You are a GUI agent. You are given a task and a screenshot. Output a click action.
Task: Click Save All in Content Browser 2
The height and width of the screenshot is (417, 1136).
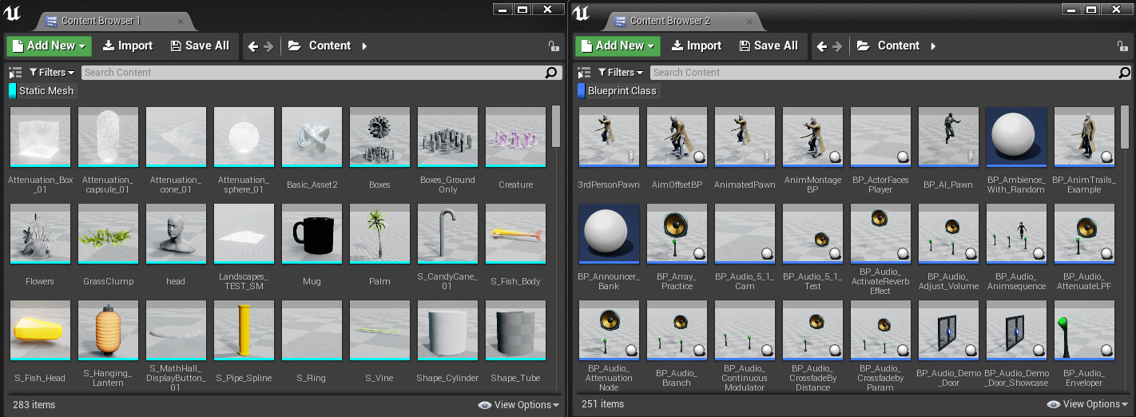(x=769, y=46)
